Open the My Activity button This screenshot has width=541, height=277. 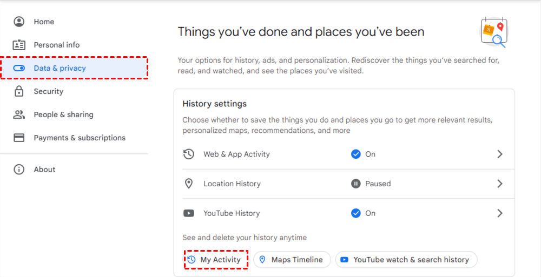(x=216, y=260)
